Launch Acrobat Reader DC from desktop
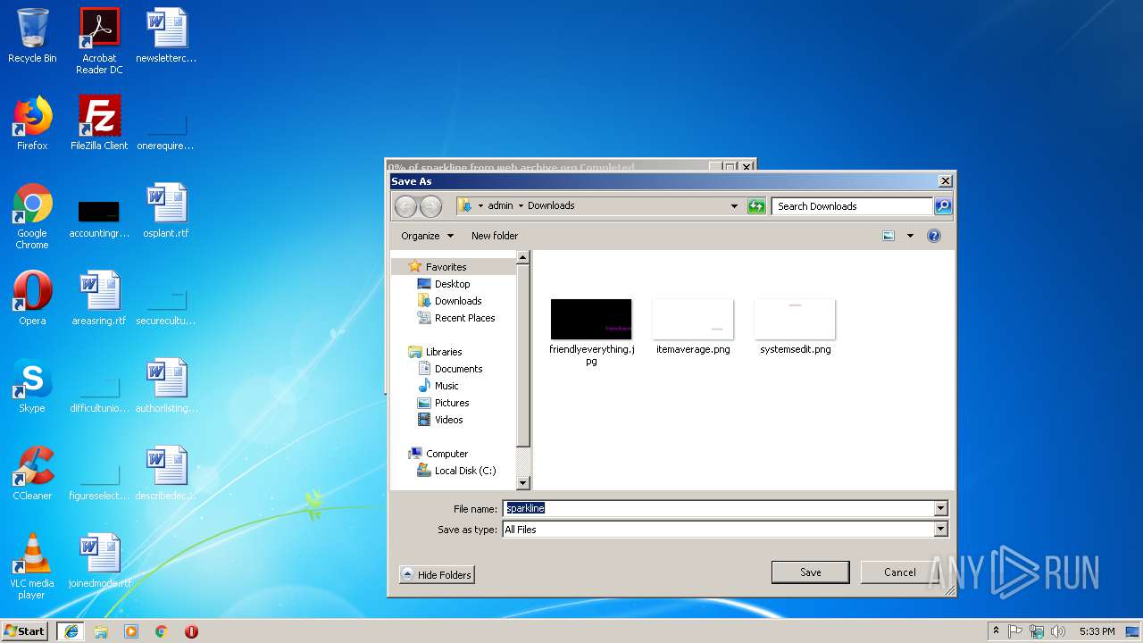This screenshot has height=643, width=1143. [x=99, y=41]
